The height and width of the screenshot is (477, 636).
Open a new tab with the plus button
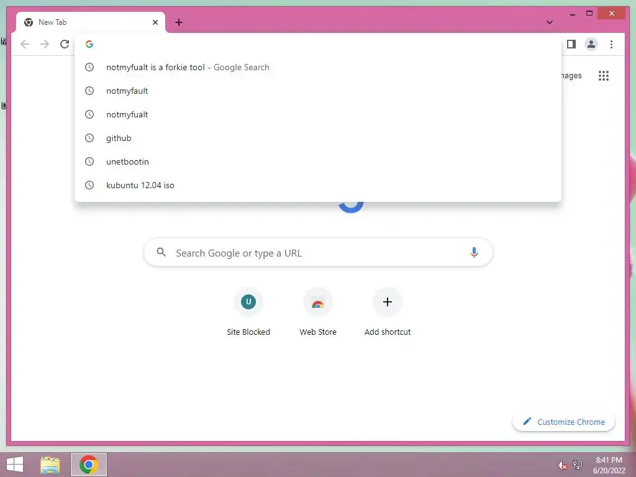[179, 22]
